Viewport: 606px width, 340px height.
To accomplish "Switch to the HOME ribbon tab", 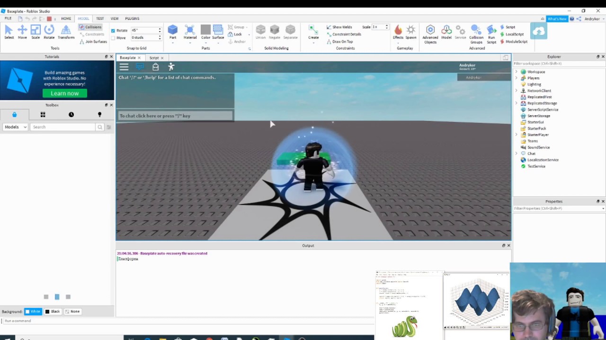I will tap(66, 18).
